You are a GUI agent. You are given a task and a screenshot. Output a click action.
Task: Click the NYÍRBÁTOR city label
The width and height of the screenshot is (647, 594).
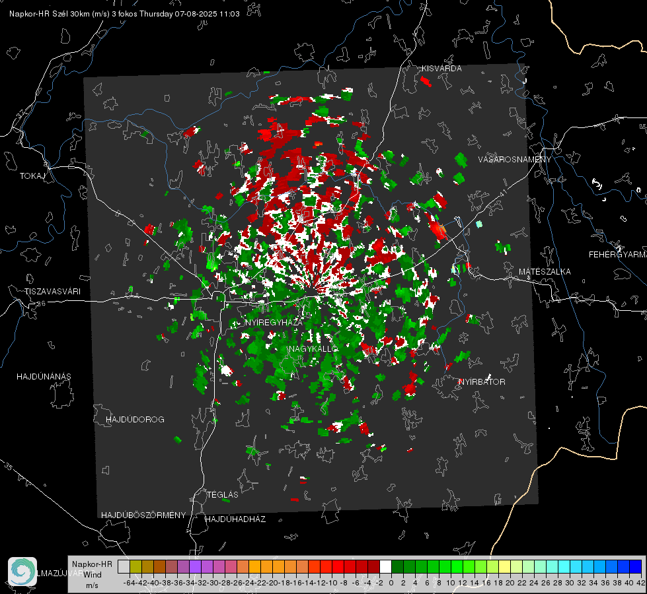(482, 382)
